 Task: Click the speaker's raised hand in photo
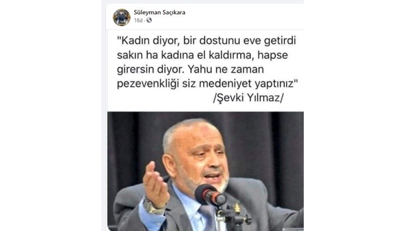(156, 184)
